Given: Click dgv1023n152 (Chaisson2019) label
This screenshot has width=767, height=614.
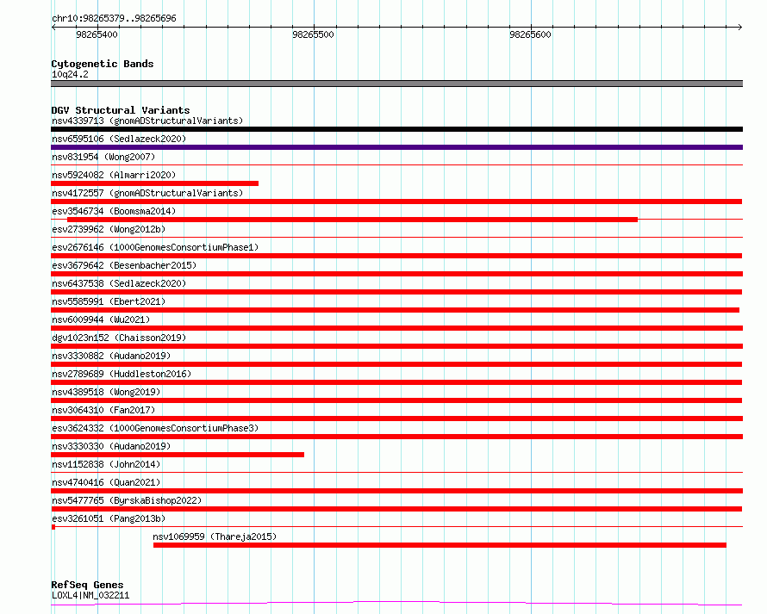Looking at the screenshot, I should [x=119, y=338].
